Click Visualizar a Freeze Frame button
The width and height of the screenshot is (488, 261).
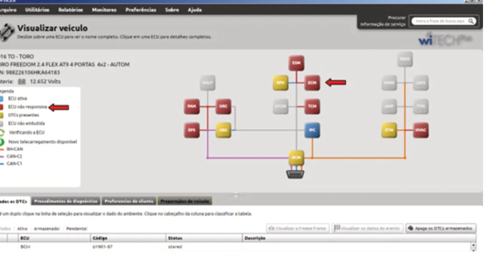click(298, 229)
